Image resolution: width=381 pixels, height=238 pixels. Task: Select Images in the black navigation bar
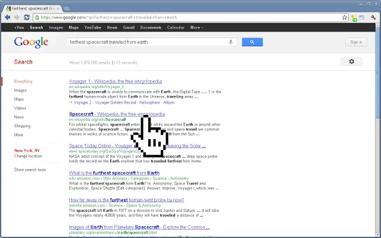tap(56, 28)
